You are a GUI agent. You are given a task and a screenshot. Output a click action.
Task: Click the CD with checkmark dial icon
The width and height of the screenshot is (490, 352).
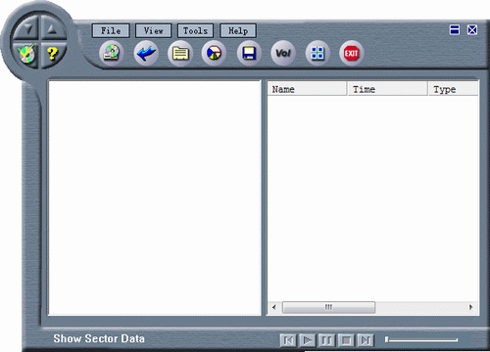(x=26, y=54)
